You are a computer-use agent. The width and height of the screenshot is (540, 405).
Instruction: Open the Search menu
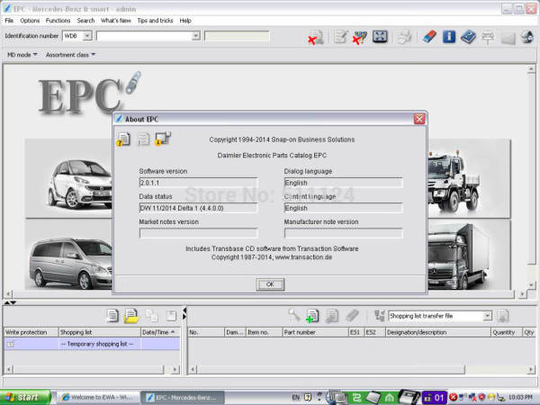coord(85,21)
